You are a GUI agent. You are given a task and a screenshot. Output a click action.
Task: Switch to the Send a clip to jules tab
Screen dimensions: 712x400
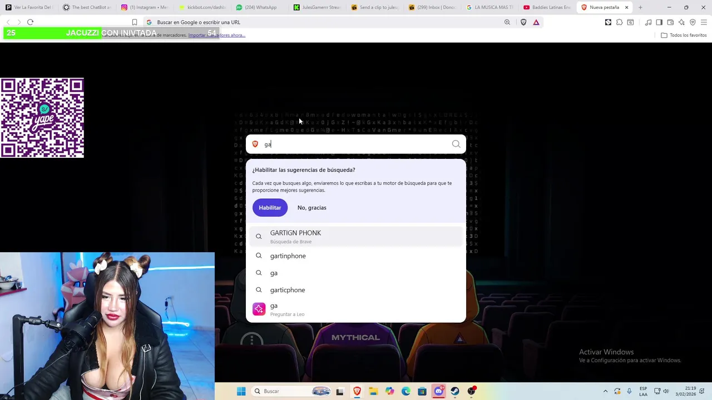click(374, 7)
